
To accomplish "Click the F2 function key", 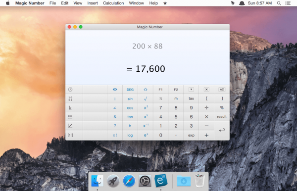I will (176, 90).
